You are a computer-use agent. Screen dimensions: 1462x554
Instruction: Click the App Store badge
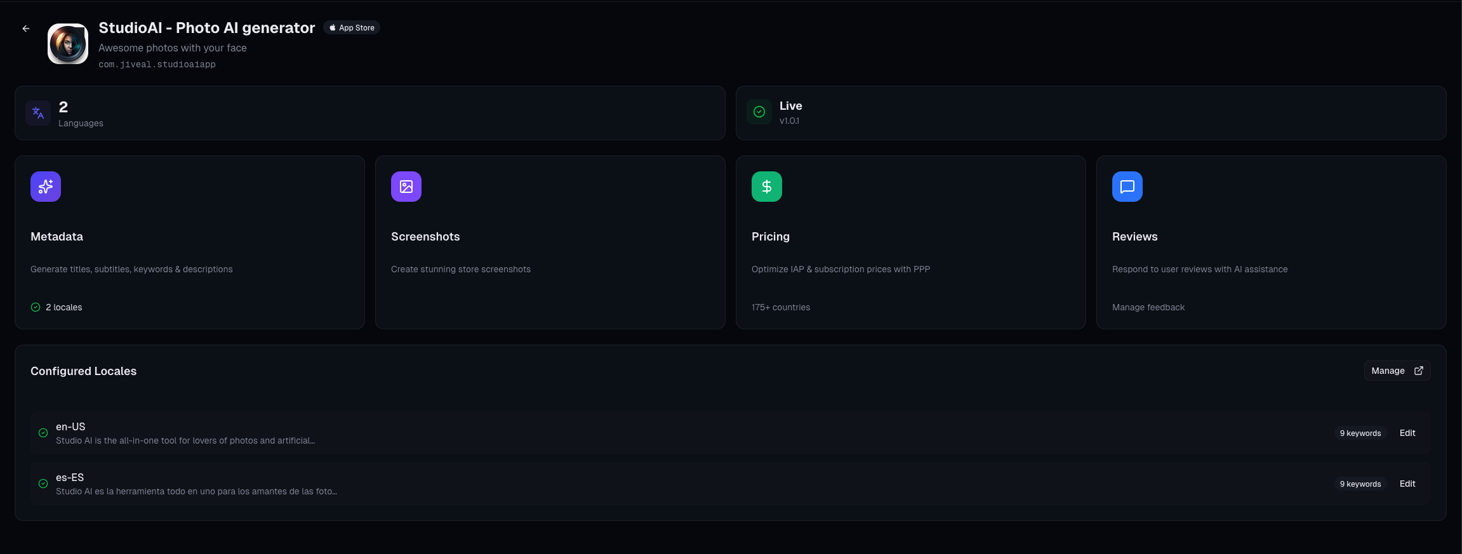tap(352, 28)
